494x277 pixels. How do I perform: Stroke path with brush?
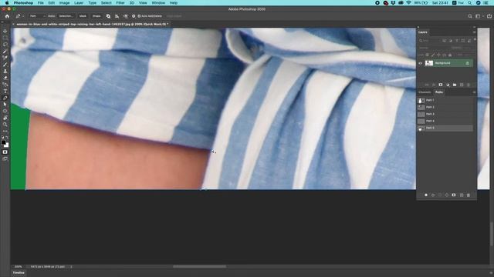433,195
